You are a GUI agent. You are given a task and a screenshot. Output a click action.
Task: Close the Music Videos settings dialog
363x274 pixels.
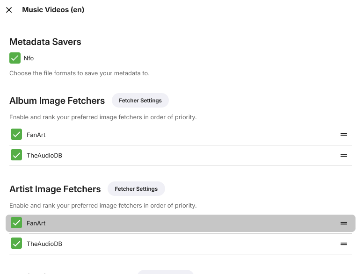(9, 10)
